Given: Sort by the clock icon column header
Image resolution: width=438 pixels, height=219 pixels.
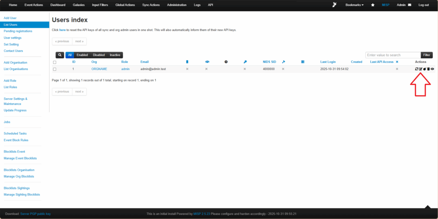Looking at the screenshot, I should pos(226,62).
